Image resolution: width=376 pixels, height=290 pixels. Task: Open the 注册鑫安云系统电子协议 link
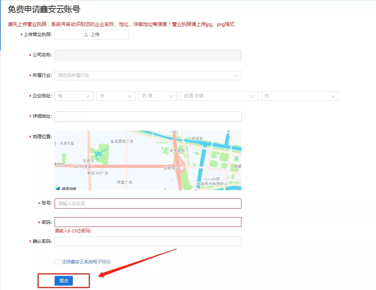click(86, 262)
